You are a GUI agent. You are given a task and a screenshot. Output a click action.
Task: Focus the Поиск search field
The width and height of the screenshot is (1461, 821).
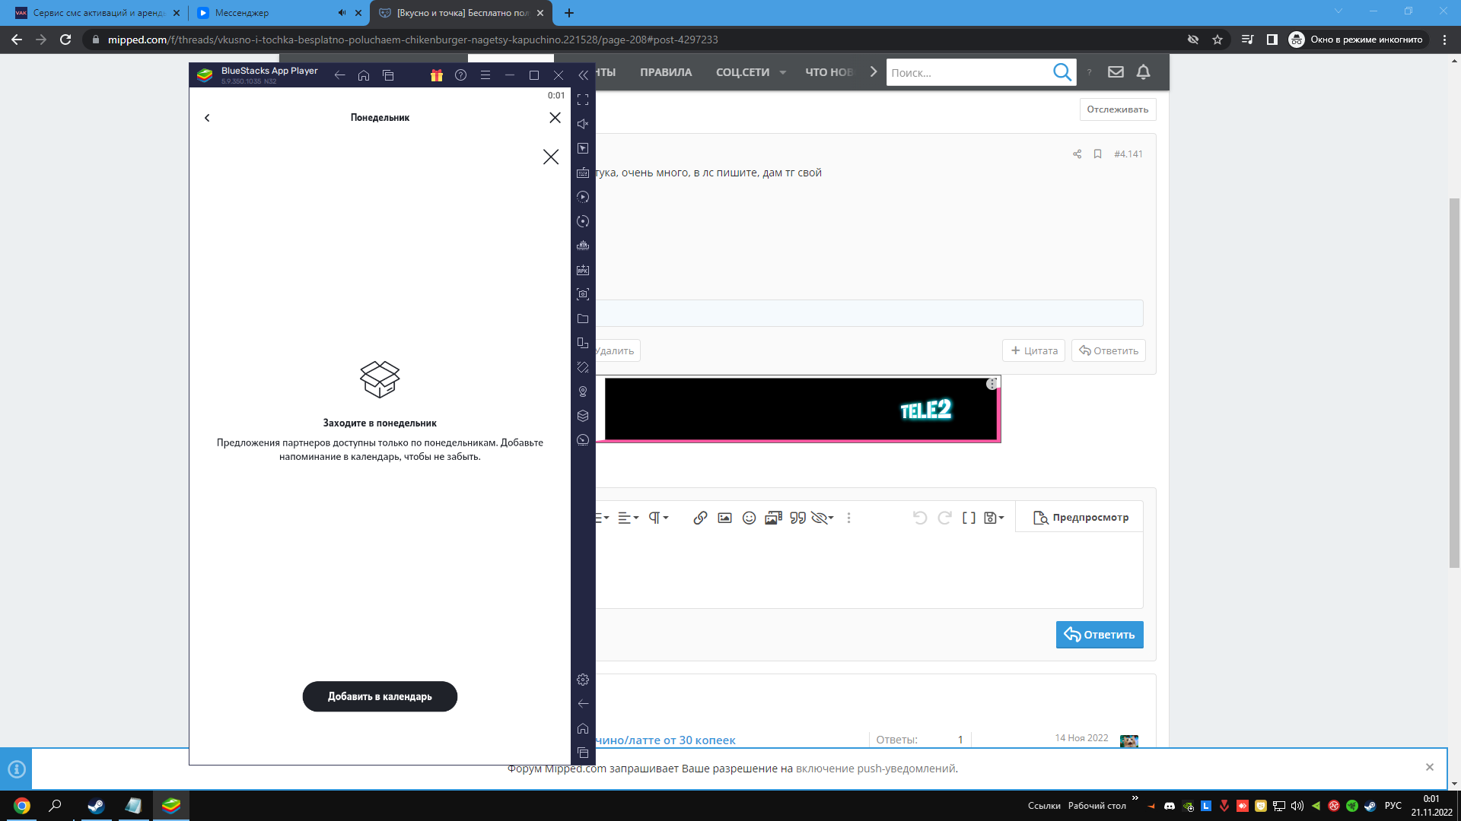point(967,72)
